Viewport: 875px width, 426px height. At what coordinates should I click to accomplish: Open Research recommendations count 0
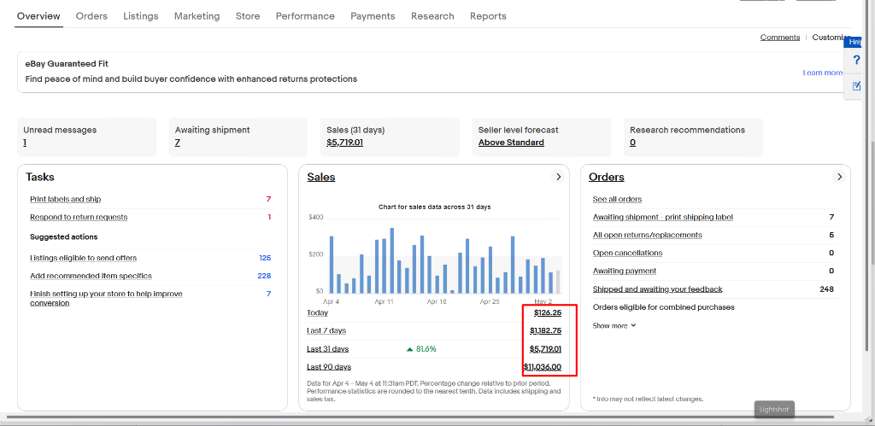(633, 143)
